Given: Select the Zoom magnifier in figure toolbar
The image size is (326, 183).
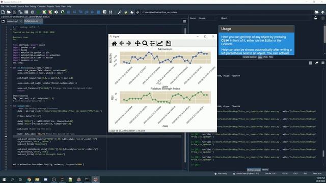Looking at the screenshot, I should tap(145, 43).
